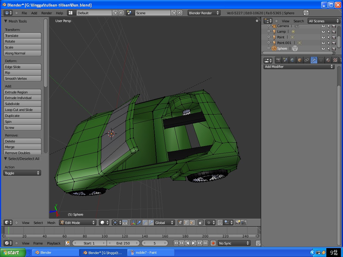Switch to Object properties cube tab
The image size is (343, 257).
pos(300,60)
